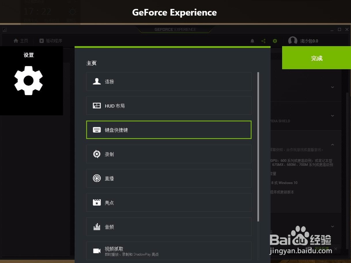Open 录制 recording settings via record icon
This screenshot has width=351, height=263.
(x=97, y=154)
